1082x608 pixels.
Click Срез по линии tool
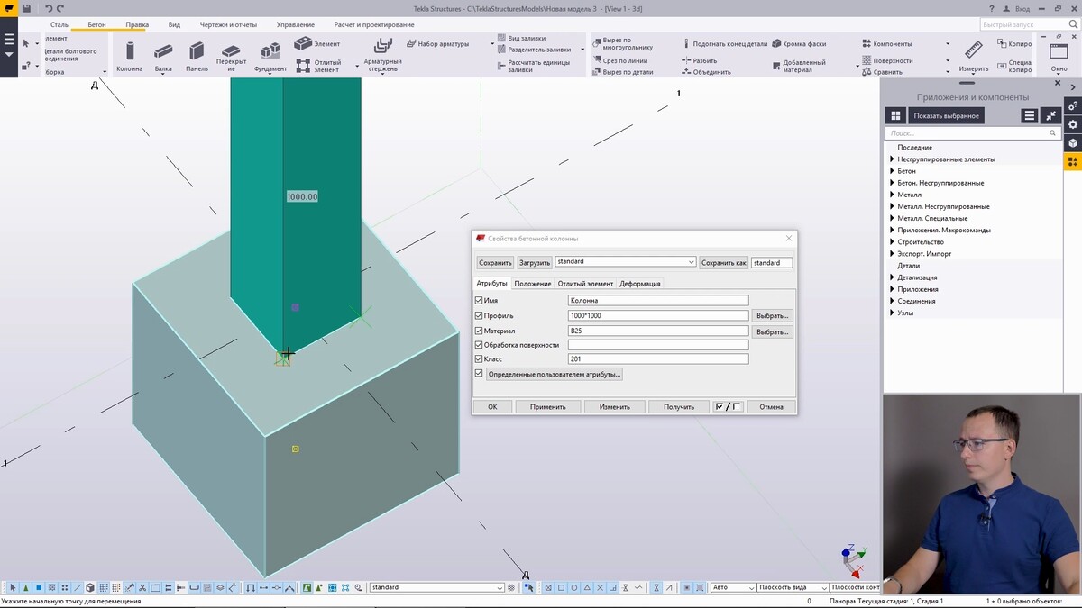620,60
